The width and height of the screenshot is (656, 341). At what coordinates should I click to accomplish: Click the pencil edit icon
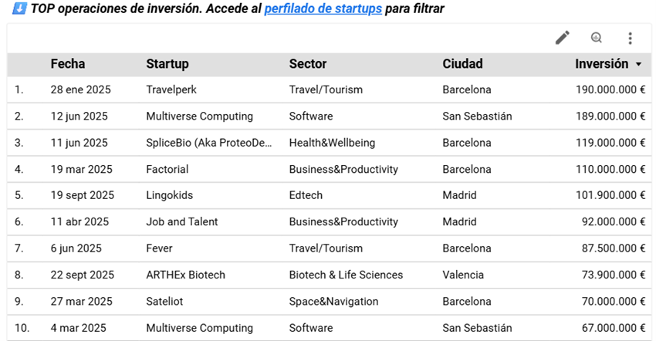(563, 38)
